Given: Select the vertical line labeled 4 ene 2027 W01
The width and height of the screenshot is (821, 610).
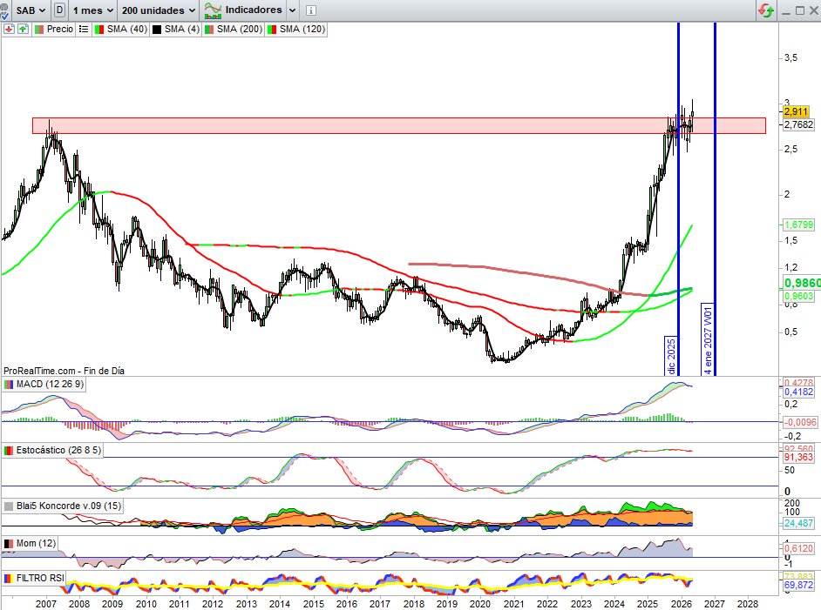Looking at the screenshot, I should [x=716, y=198].
